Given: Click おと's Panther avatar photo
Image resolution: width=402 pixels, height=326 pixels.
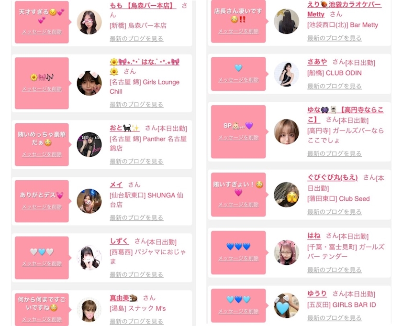Looking at the screenshot, I should (x=89, y=145).
